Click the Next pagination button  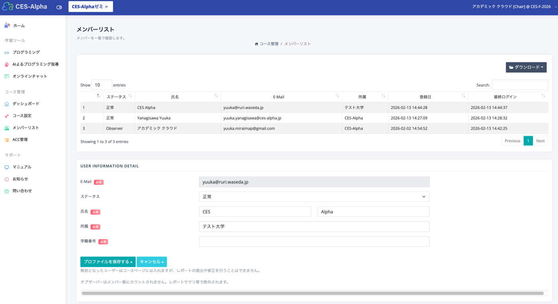tap(540, 141)
